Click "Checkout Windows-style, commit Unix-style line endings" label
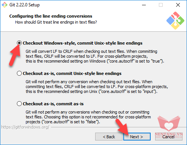The image size is (187, 145). click(82, 43)
